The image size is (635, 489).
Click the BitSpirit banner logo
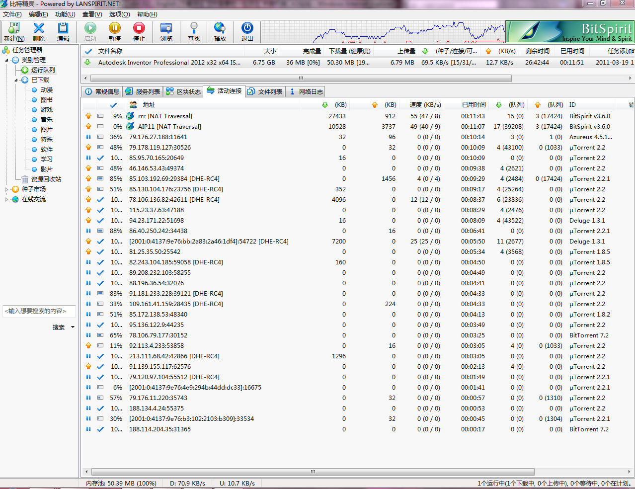569,32
